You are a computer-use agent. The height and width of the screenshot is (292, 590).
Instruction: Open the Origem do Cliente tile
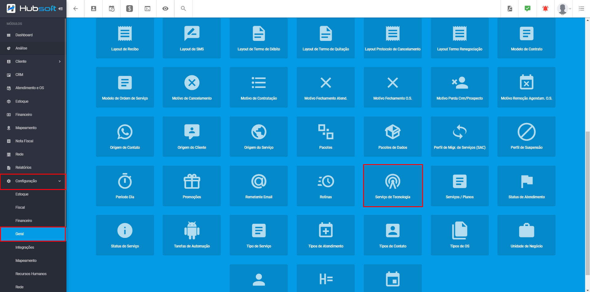(x=192, y=136)
